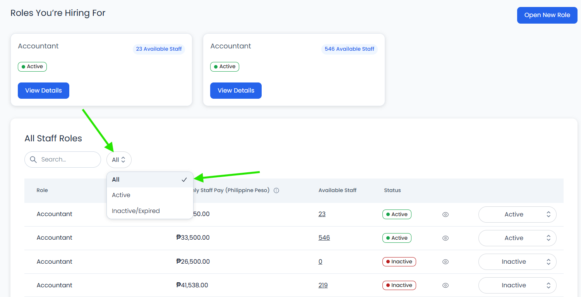
Task: Click the eye icon for the 23-staff Accountant row
Action: coord(446,215)
